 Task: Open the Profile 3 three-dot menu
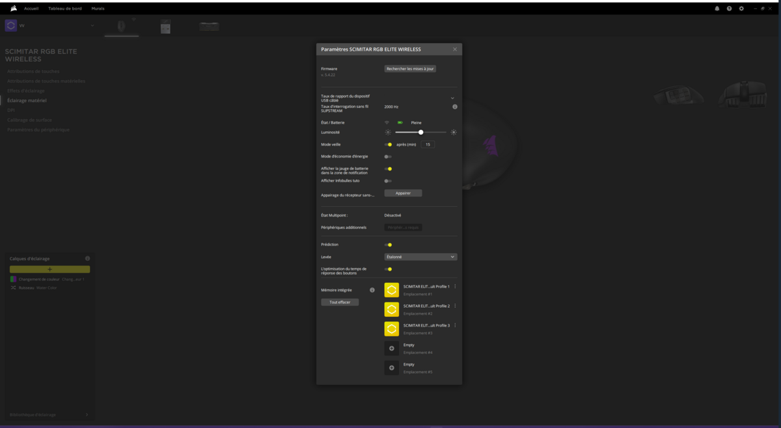tap(455, 325)
